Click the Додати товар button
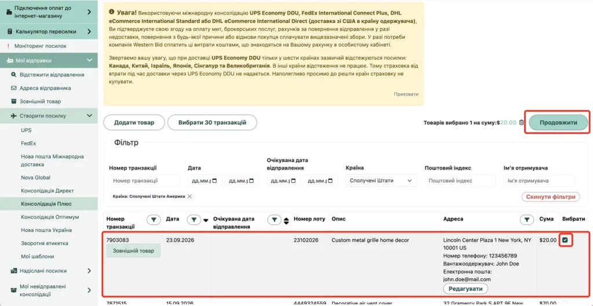Screen dimensions: 593x306 click(x=134, y=123)
